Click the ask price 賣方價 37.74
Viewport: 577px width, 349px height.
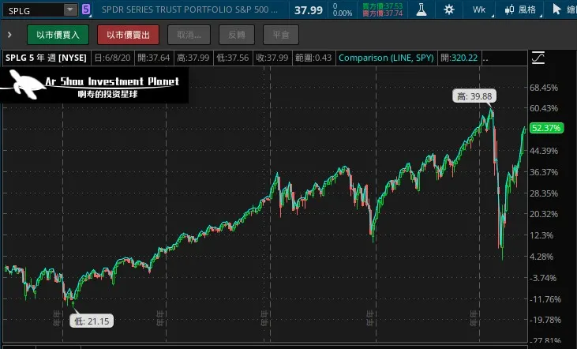[382, 13]
